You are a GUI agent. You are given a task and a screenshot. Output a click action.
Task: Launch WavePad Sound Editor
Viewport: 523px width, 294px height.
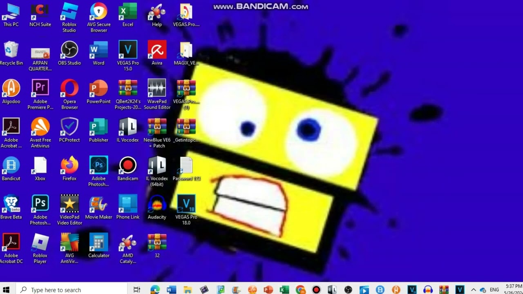click(157, 95)
